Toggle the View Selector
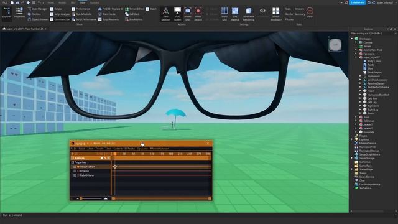Screen dimensions: 398x224 pyautogui.click(x=166, y=14)
